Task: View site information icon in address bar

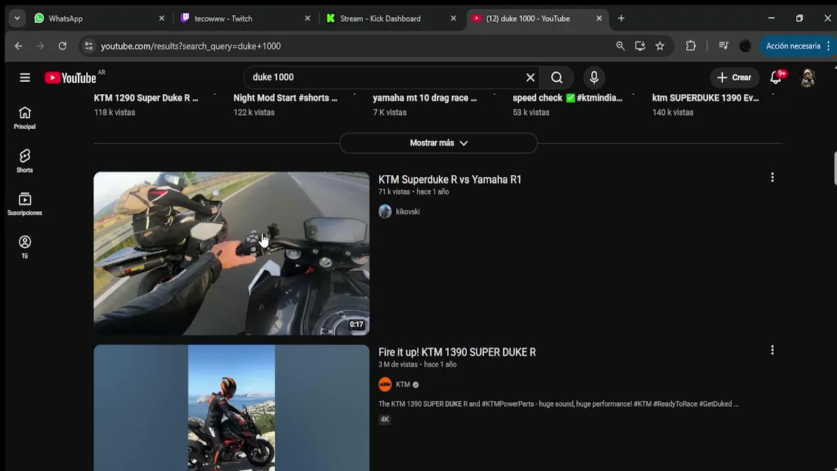Action: (x=89, y=46)
